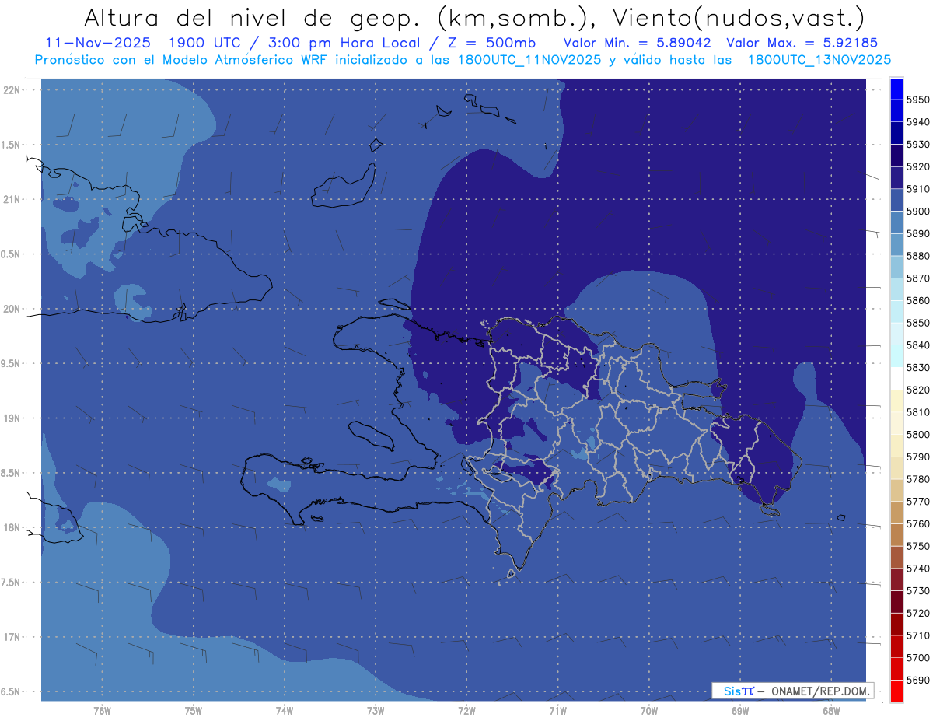Click the 5740 color scale value
This screenshot has height=721, width=933.
[x=918, y=569]
